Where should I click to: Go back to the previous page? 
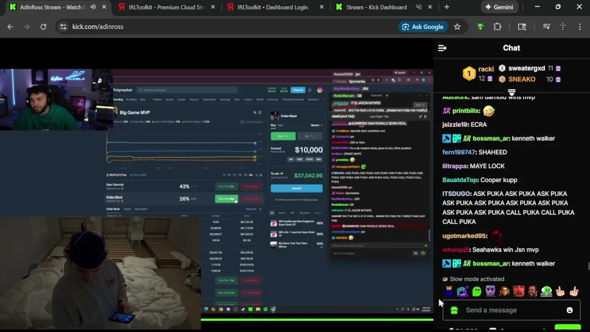click(x=10, y=27)
